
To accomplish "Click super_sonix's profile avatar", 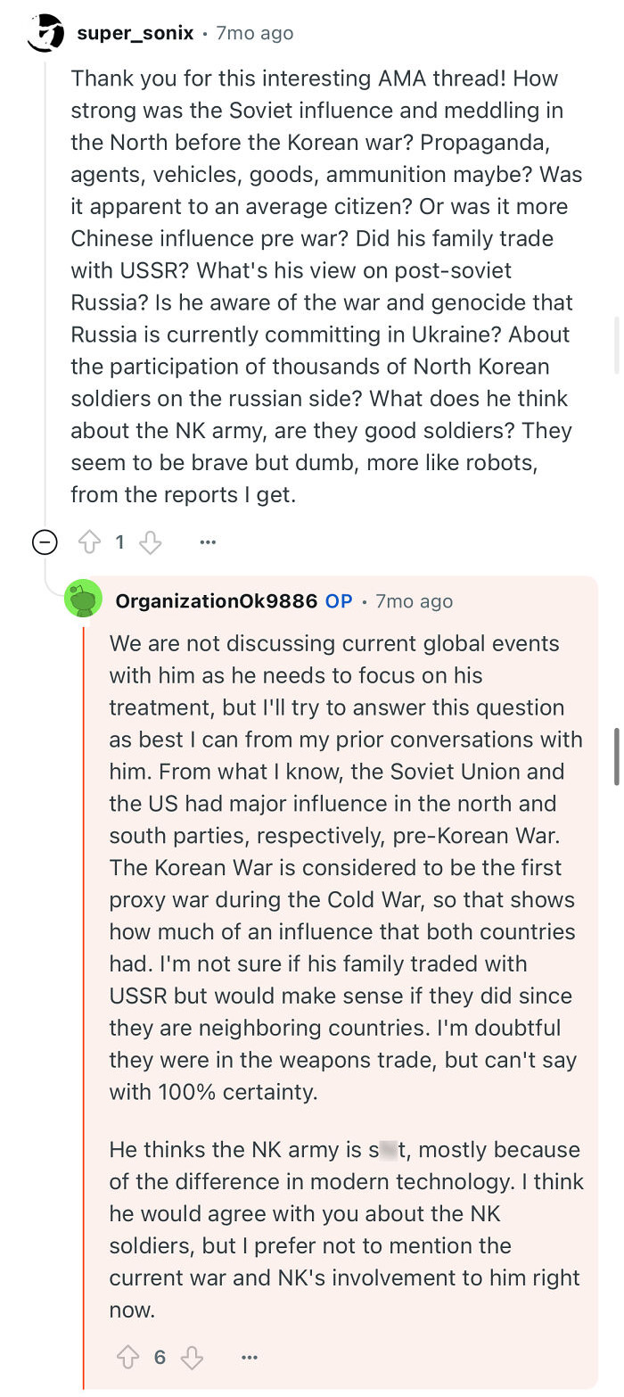I will click(44, 33).
